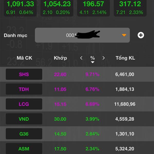Sort by % column descending arrow
This screenshot has height=154, width=154.
[x=92, y=62]
